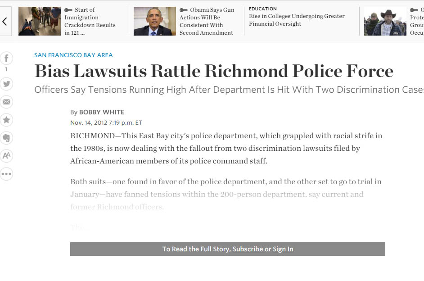Open author Bobby White's page
This screenshot has width=424, height=281.
101,112
